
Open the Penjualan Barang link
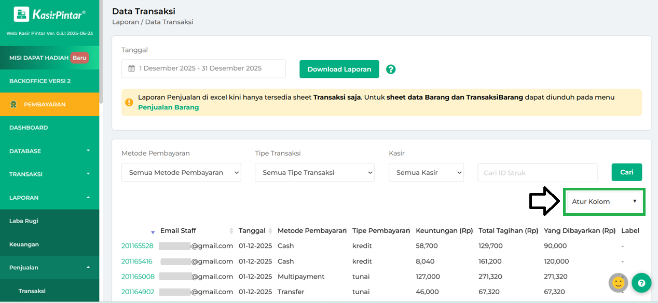(x=168, y=107)
